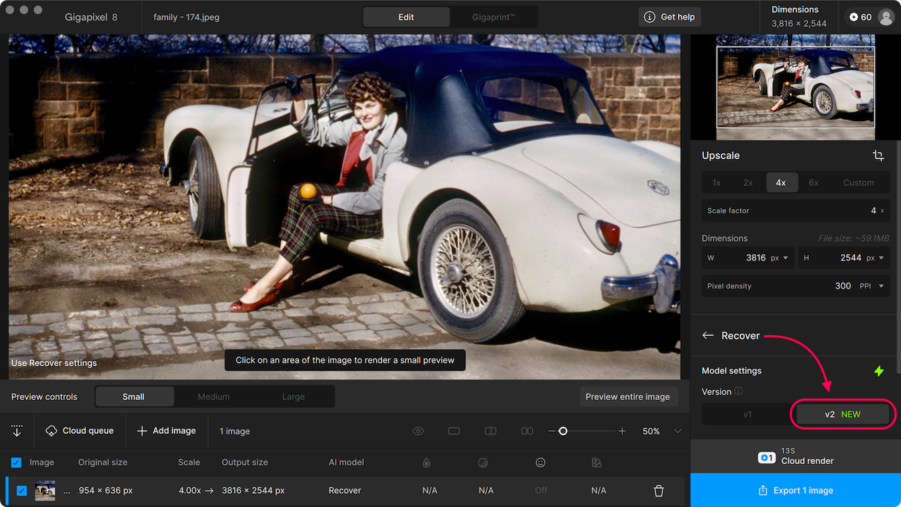Screen dimensions: 901x507
Task: Uncheck the family-174 image row checkbox
Action: pos(22,491)
